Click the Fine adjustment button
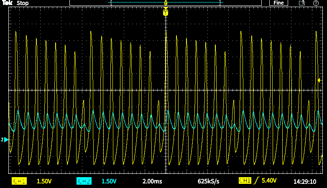The image size is (327, 188). tap(278, 3)
